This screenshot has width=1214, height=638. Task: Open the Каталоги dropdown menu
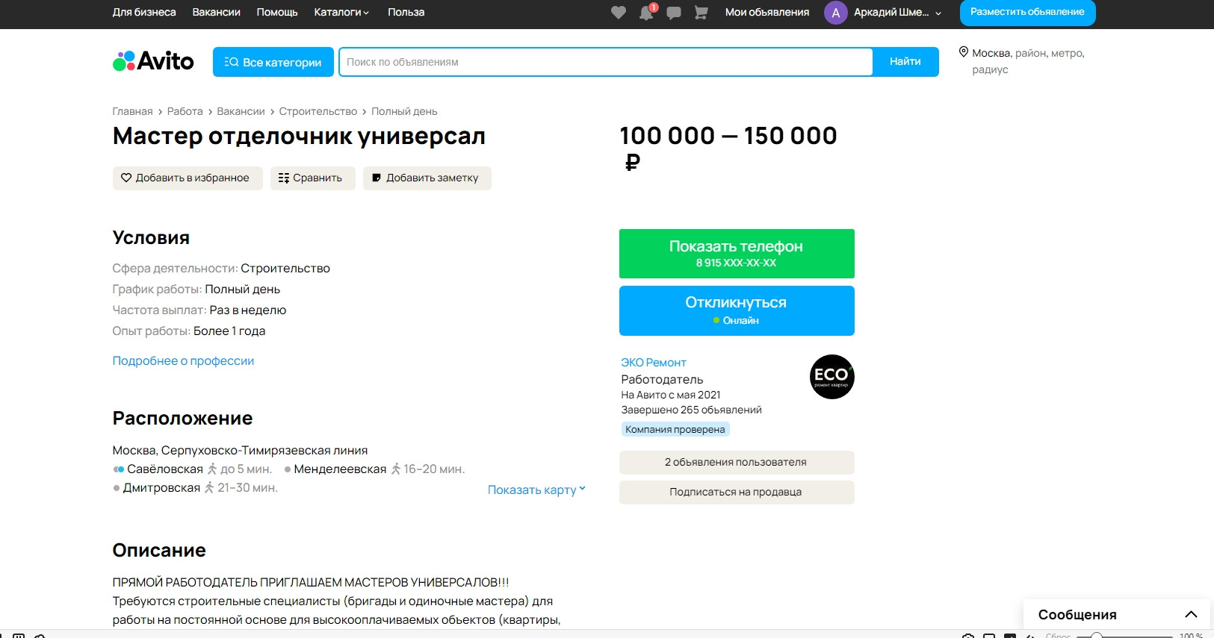tap(341, 13)
